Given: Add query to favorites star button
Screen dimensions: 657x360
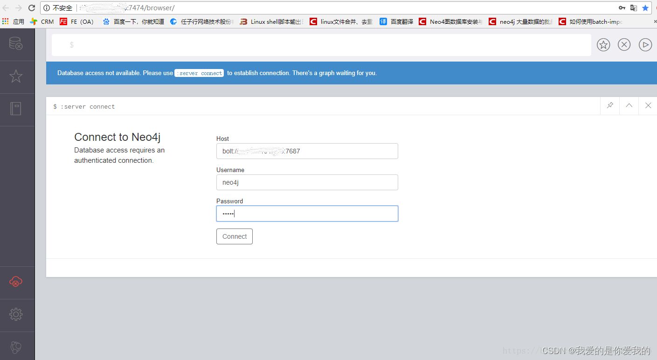Looking at the screenshot, I should click(x=603, y=45).
